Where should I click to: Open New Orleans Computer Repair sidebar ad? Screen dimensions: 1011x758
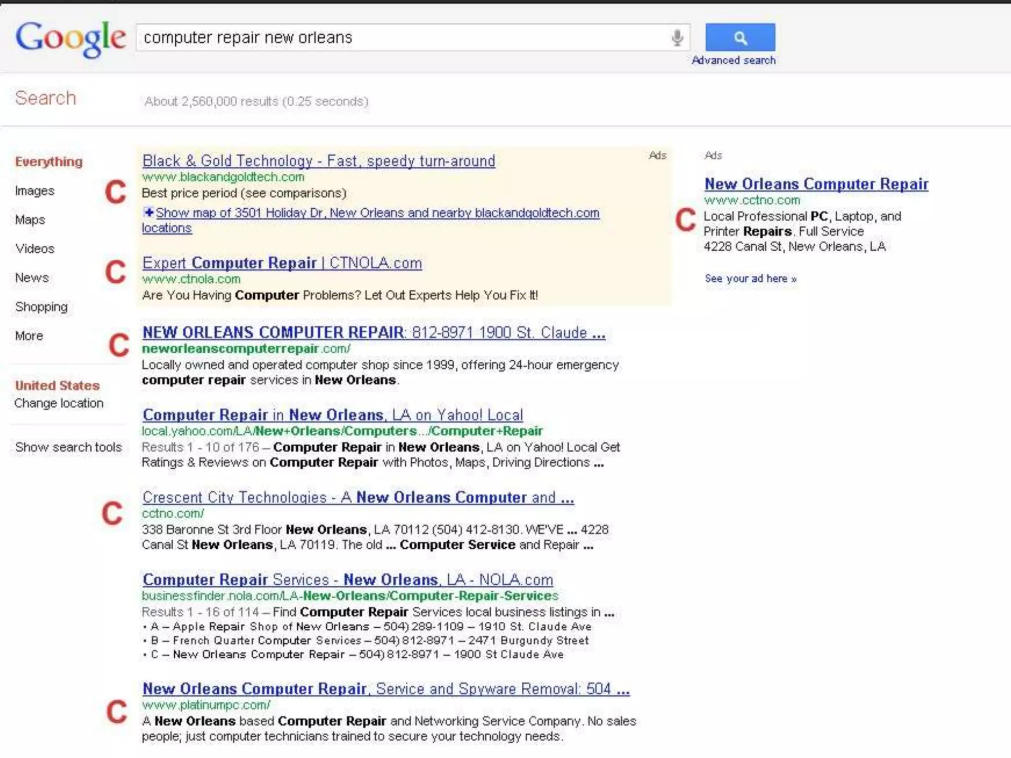816,184
